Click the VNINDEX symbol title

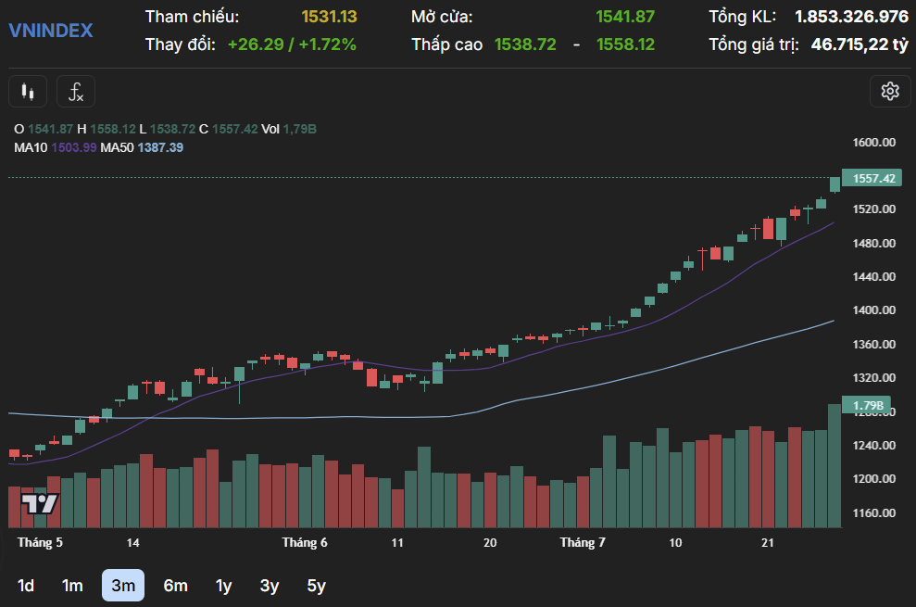tap(51, 31)
